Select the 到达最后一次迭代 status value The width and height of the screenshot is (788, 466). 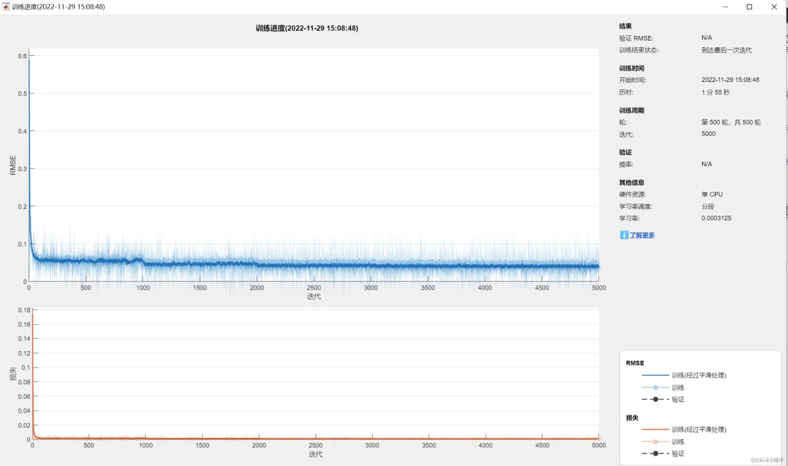[727, 51]
